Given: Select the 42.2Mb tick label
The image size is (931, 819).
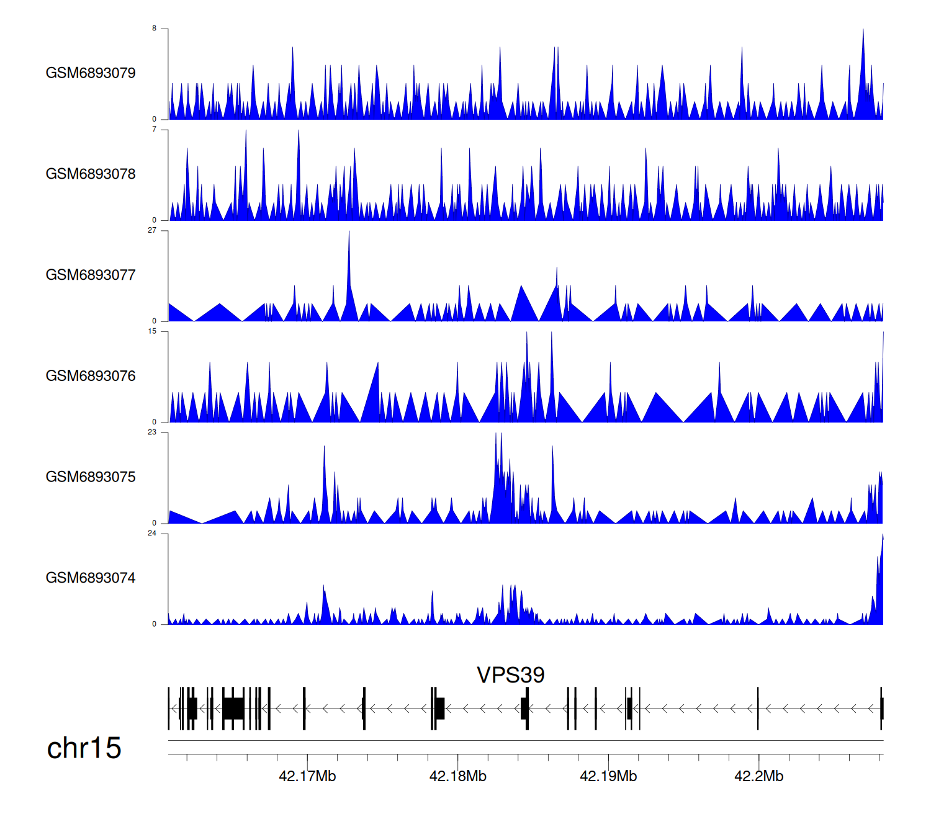Looking at the screenshot, I should click(x=758, y=777).
